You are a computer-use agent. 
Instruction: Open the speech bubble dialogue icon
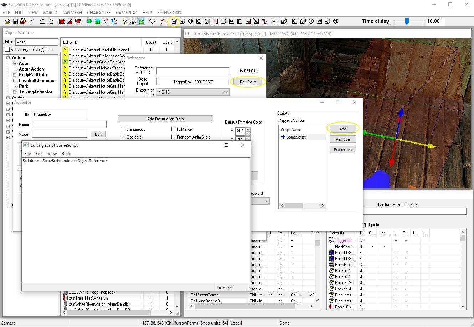152,21
